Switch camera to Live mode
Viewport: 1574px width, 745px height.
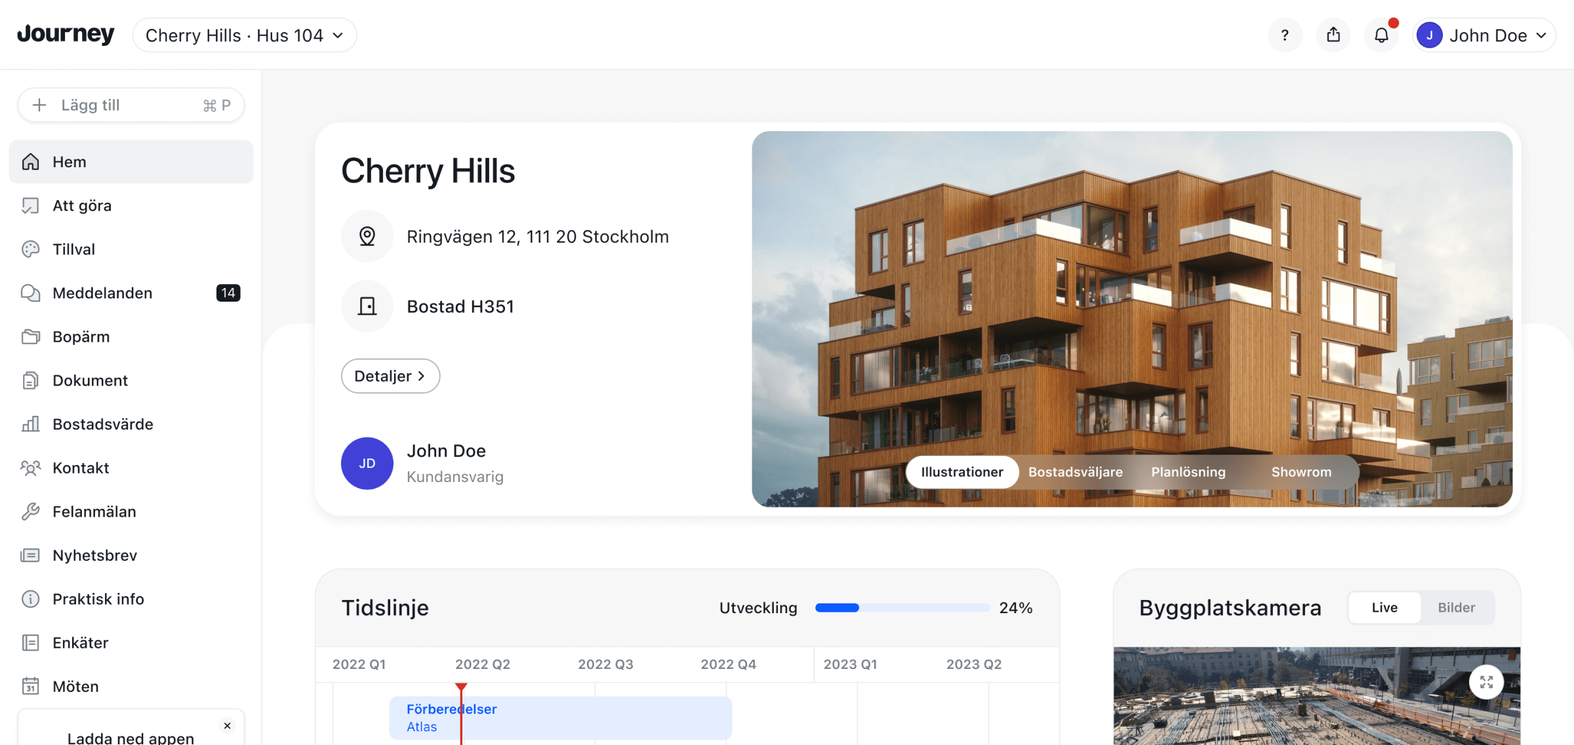click(x=1384, y=608)
